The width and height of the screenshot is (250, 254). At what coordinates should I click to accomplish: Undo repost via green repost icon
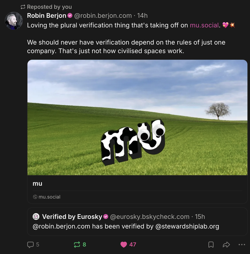tap(77, 244)
